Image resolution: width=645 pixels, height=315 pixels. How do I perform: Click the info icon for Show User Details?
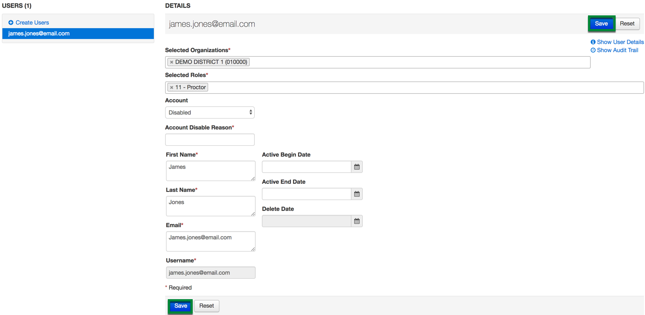[593, 42]
